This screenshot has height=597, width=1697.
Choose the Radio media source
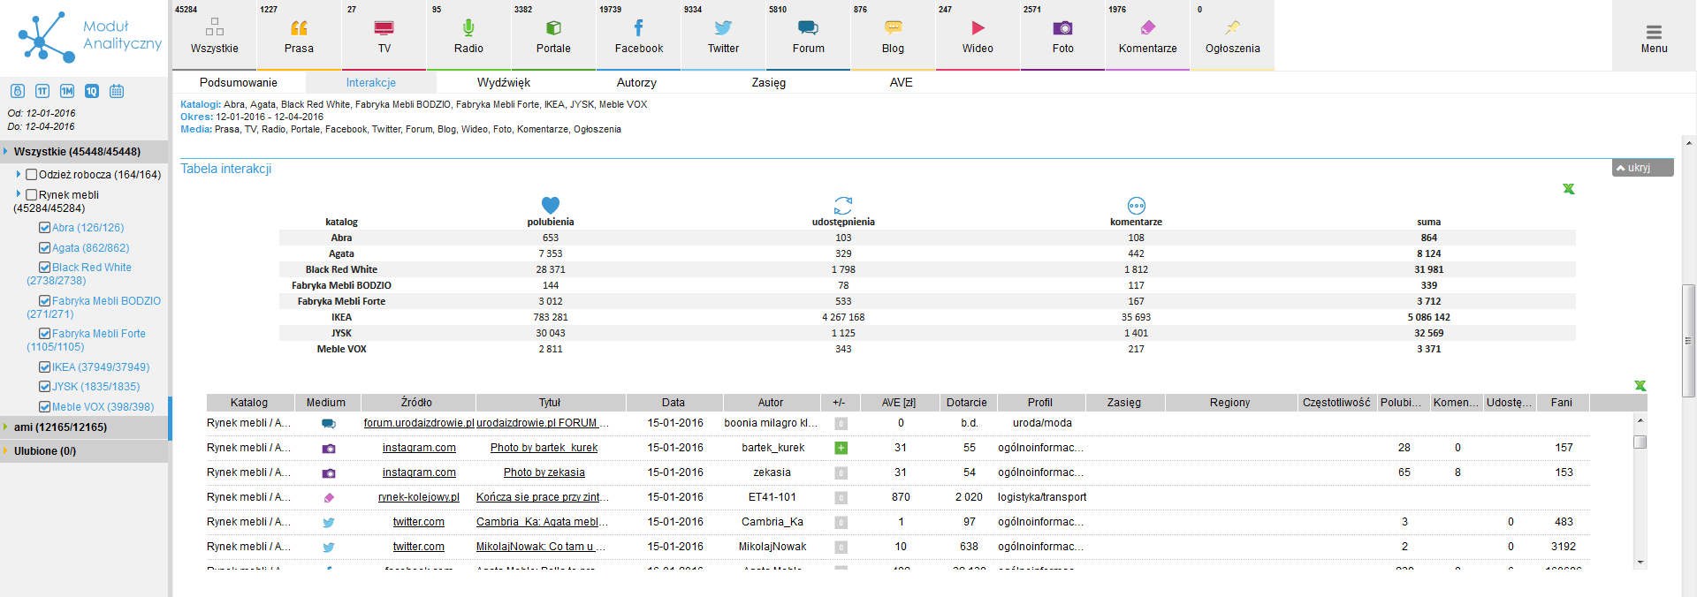click(468, 35)
